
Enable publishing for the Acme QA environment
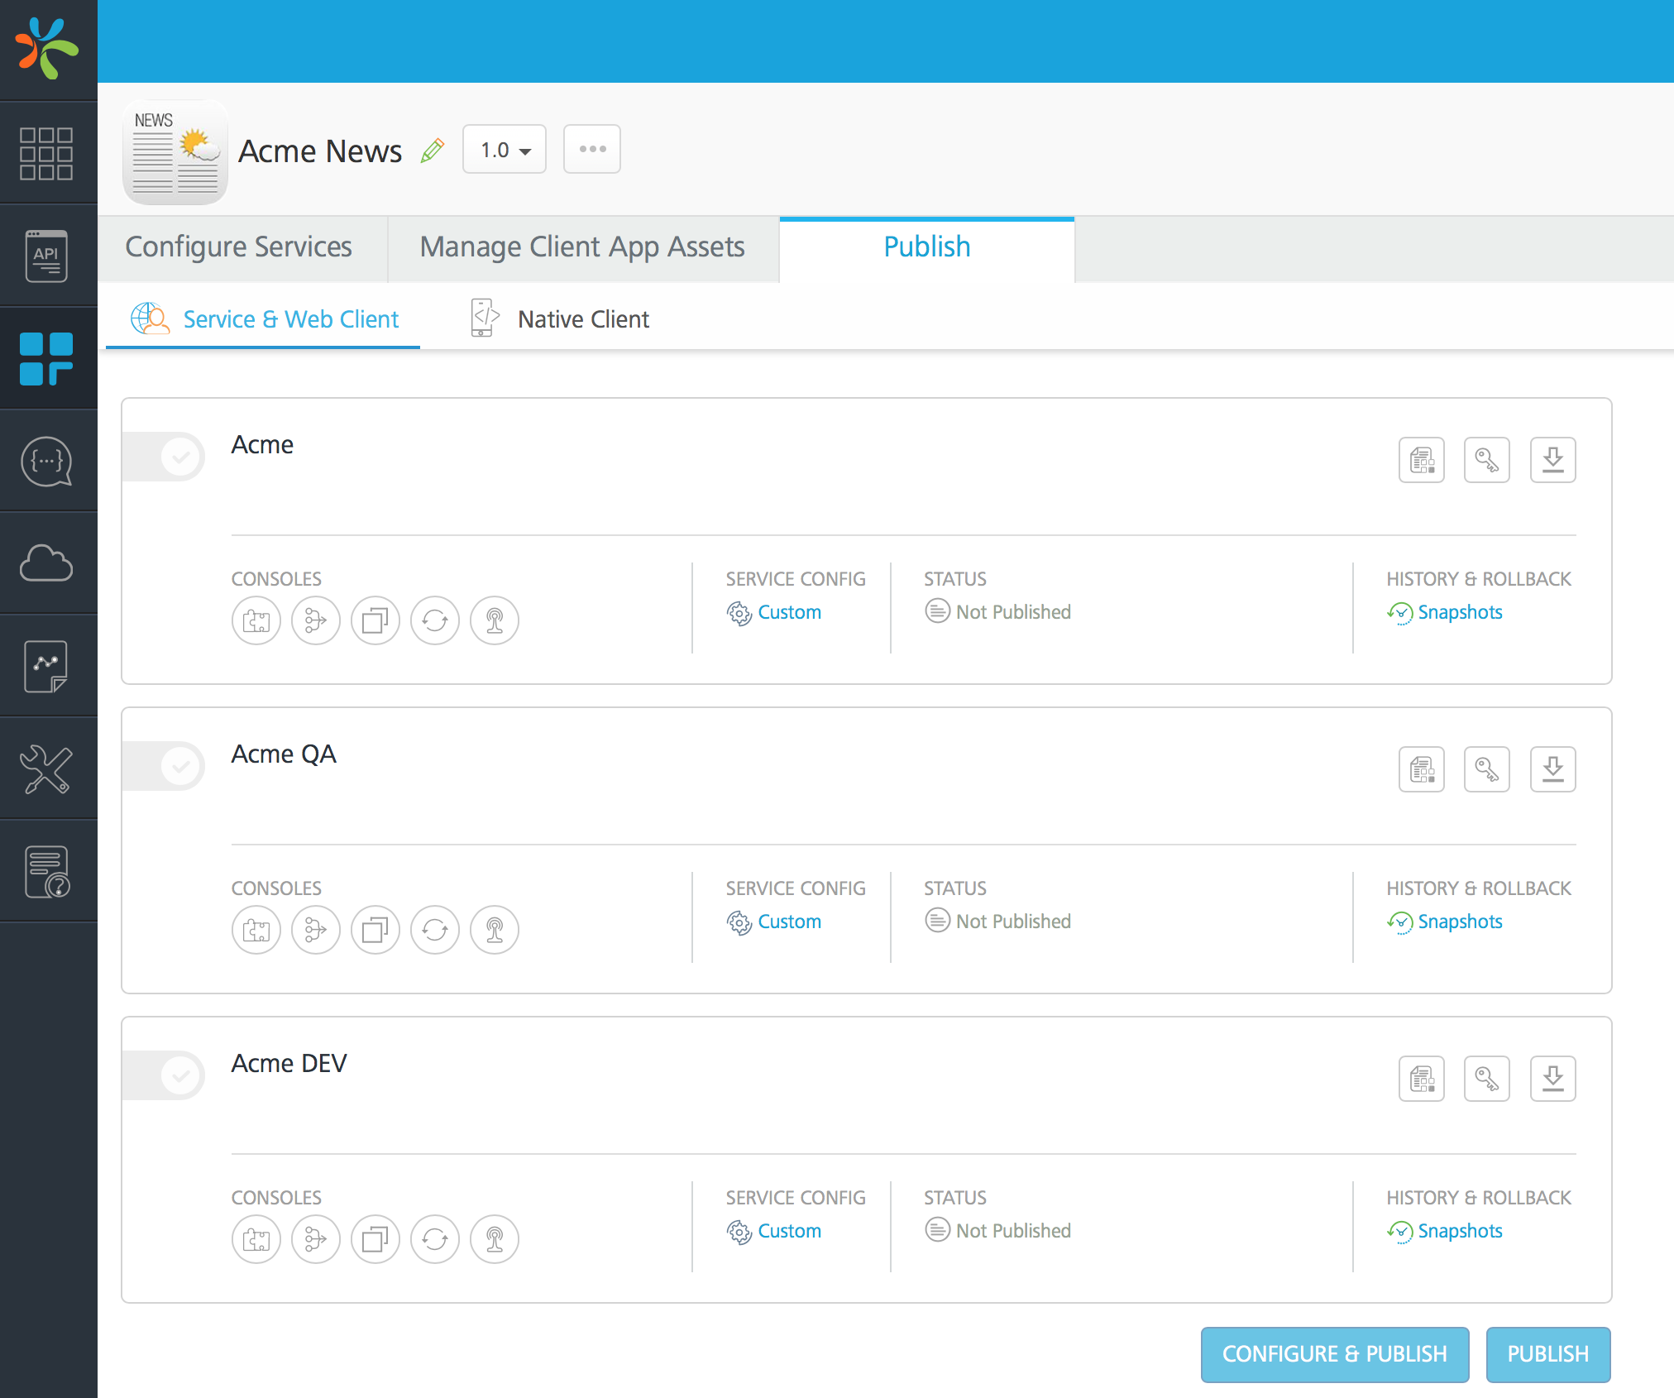[163, 766]
